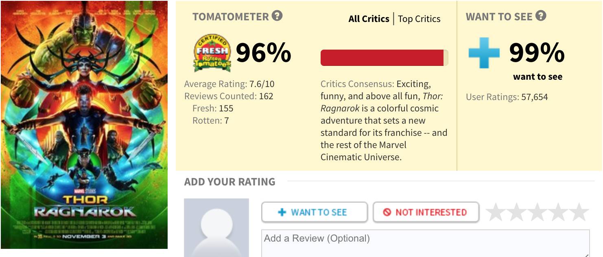Switch to the All Critics tab
Screen dimensions: 603x257
(x=369, y=19)
